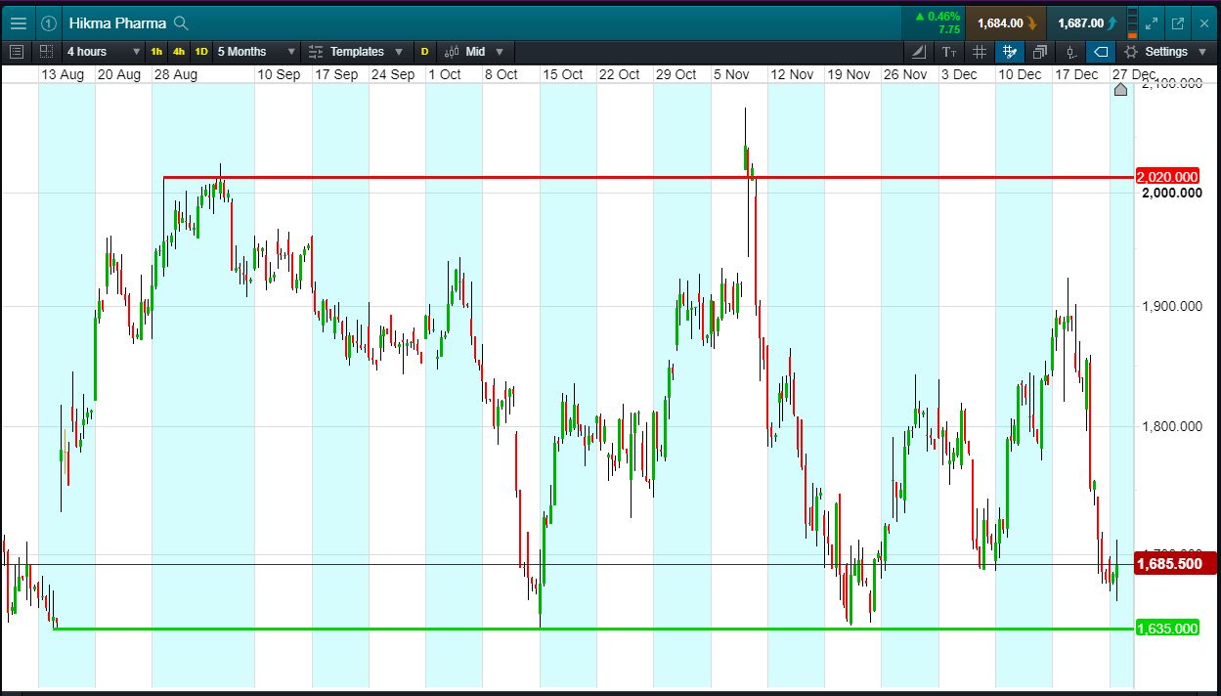1221x696 pixels.
Task: Open the hamburger main menu
Action: tap(19, 22)
